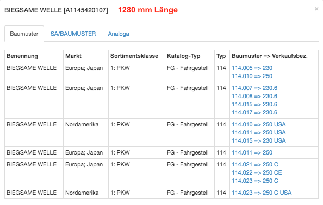323x205 pixels.
Task: Select link 114.015 => 230 USA
Action: (259, 140)
